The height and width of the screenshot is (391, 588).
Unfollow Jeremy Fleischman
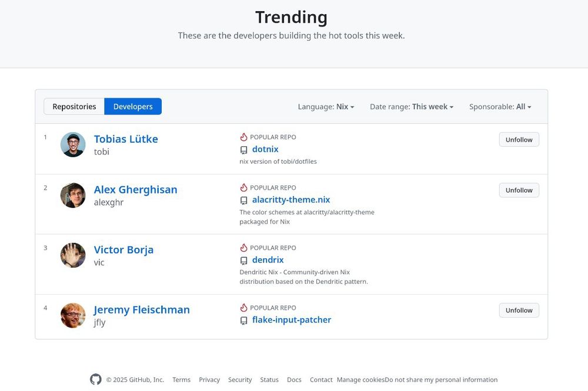click(519, 311)
